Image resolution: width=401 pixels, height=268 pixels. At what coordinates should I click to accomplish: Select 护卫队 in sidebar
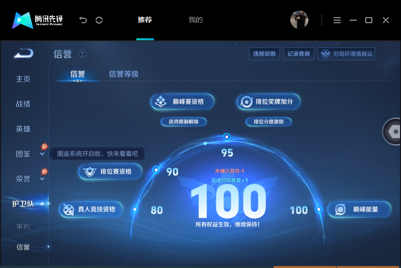point(23,204)
